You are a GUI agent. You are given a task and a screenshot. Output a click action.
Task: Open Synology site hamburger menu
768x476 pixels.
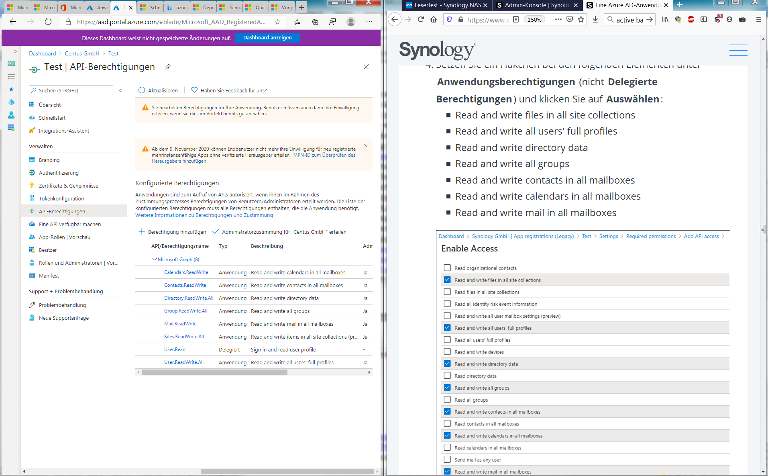(738, 50)
